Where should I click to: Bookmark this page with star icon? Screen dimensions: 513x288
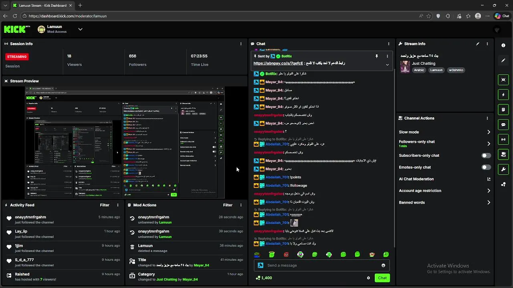point(429,16)
